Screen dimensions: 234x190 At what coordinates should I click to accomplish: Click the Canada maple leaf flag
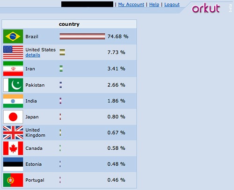tap(13, 148)
